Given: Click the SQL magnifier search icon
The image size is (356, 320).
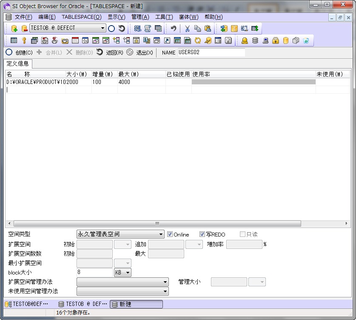Looking at the screenshot, I should pyautogui.click(x=244, y=29).
